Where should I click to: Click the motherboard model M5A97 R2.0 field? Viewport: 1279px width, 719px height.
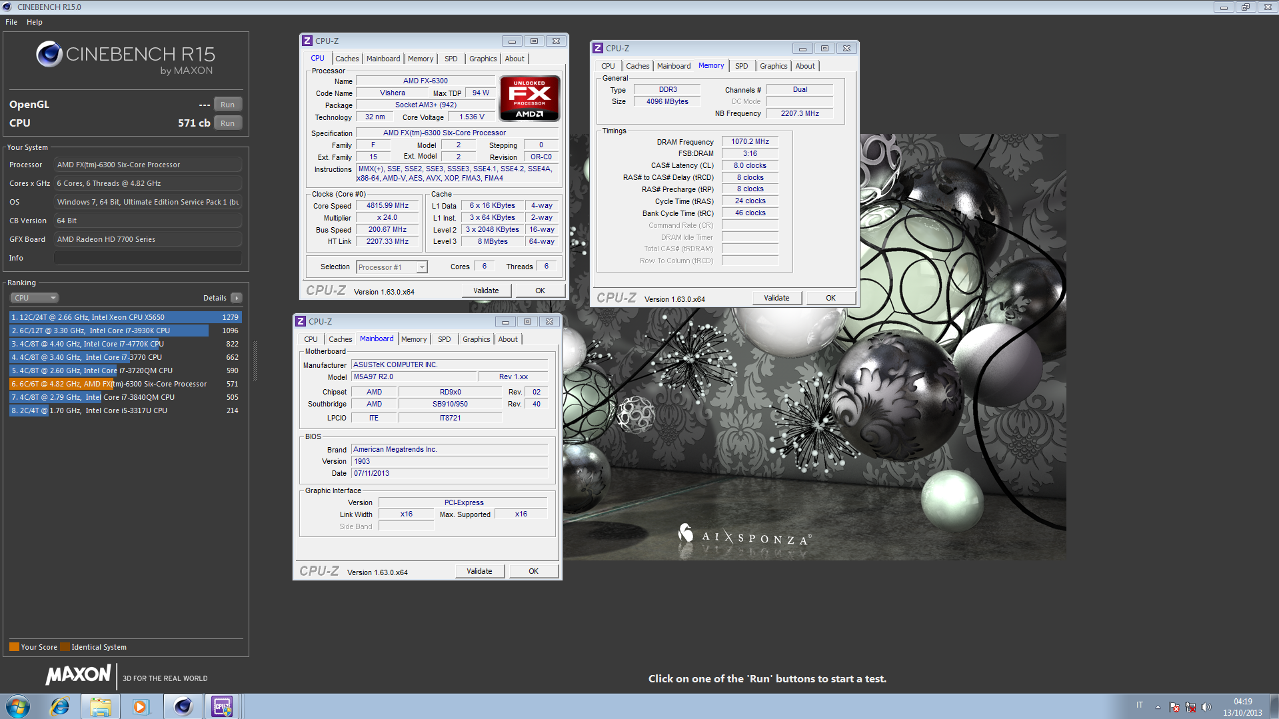click(413, 376)
